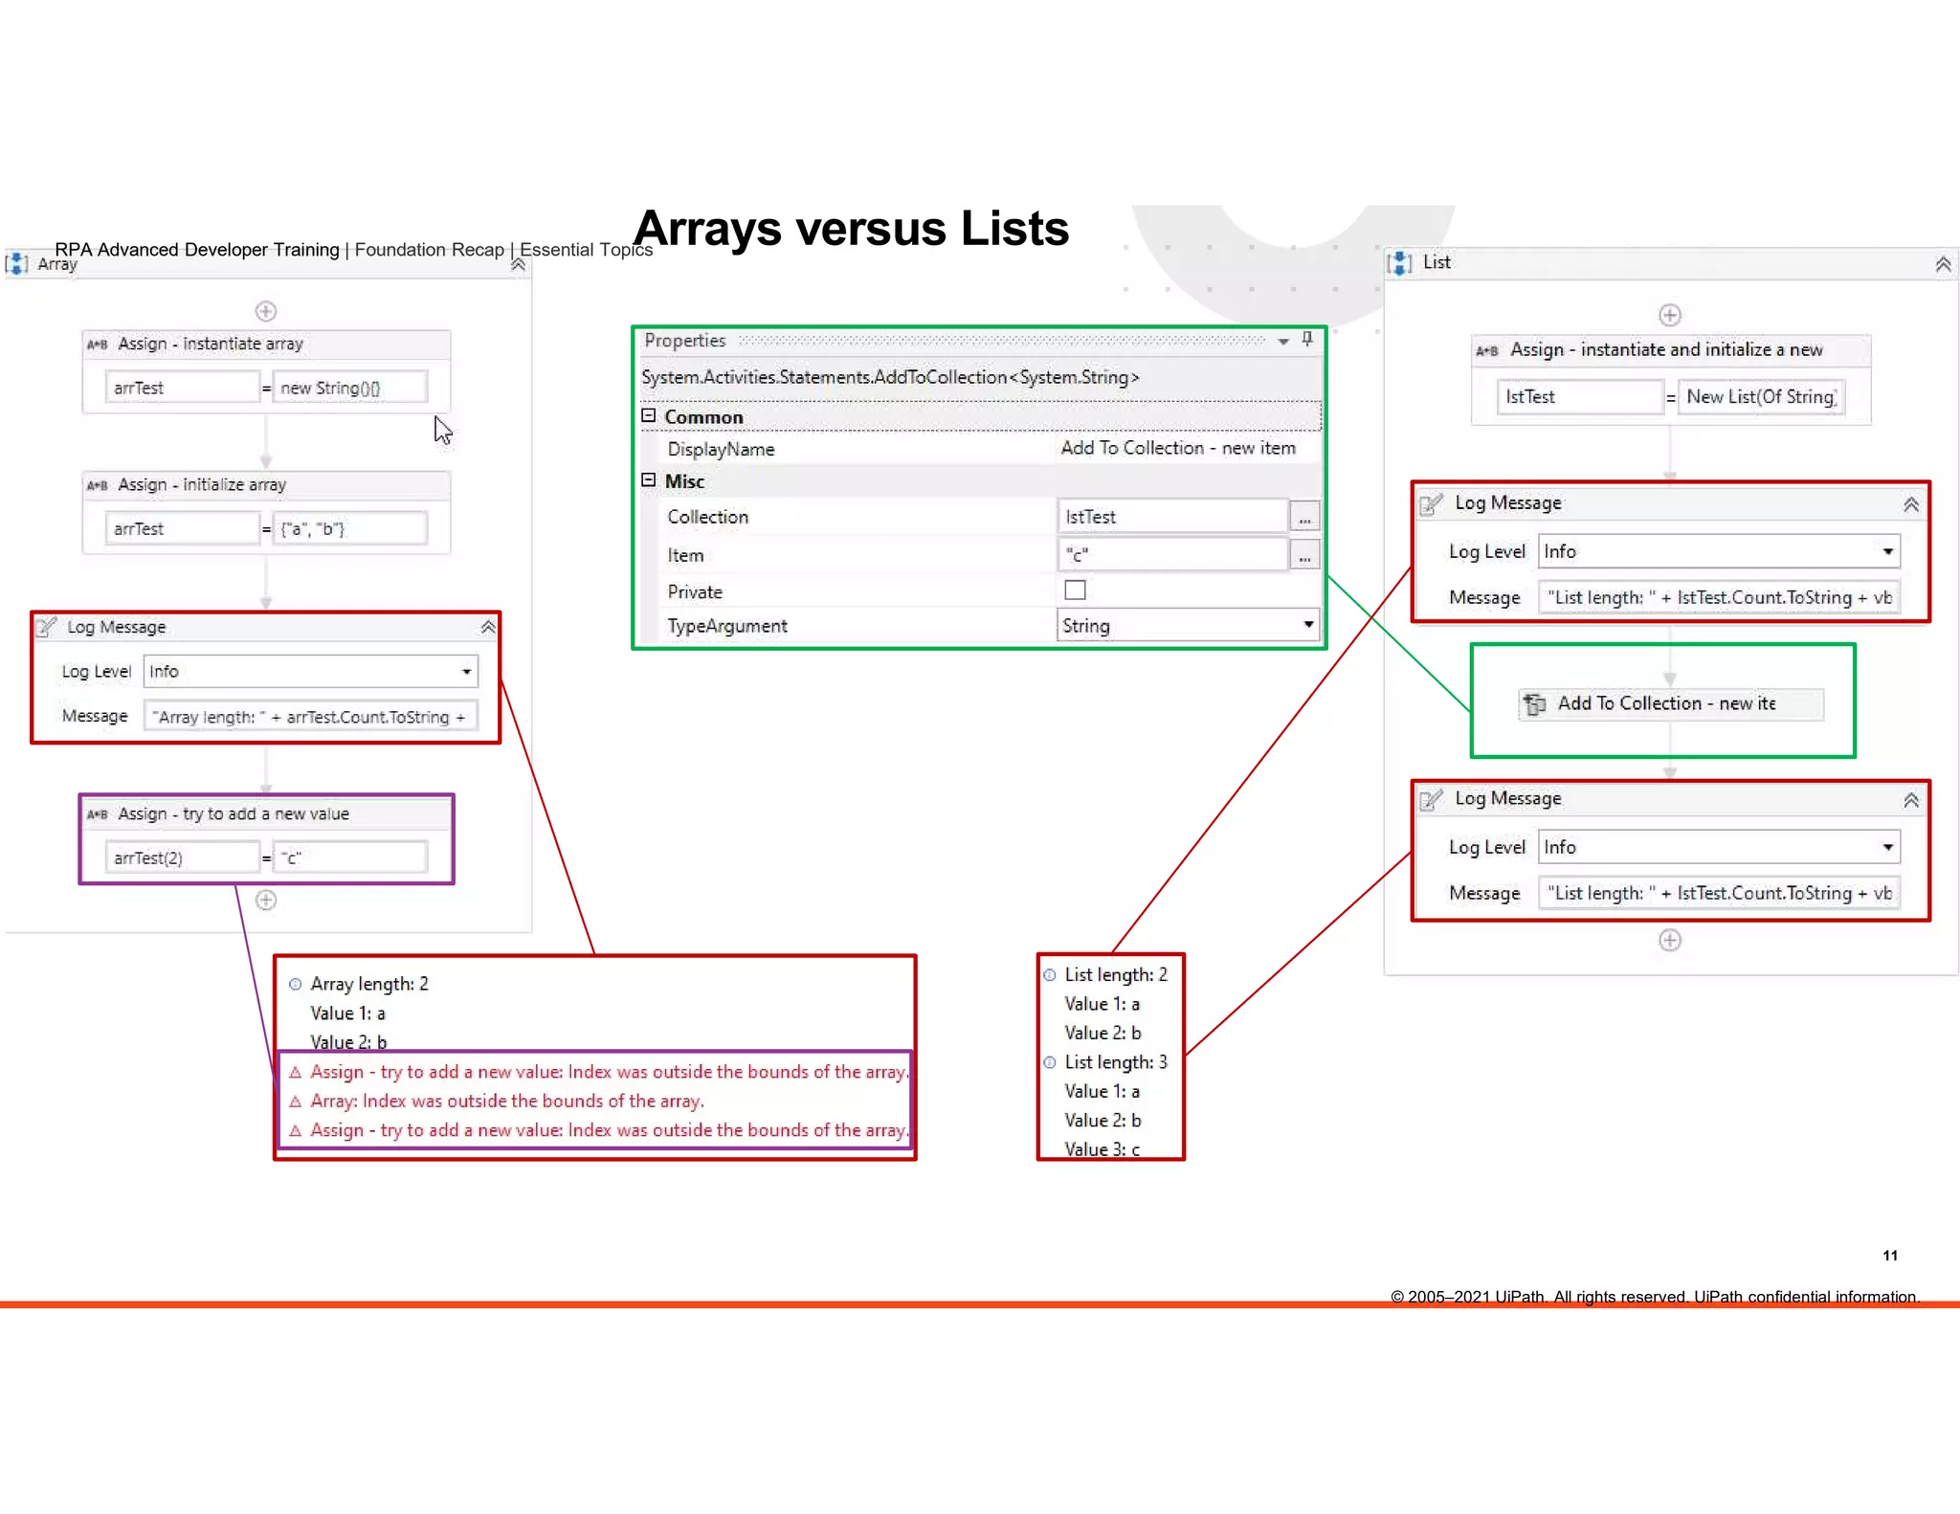Screen dimensions: 1960x1514
Task: Collapse the first List Log Message activity
Action: click(x=1910, y=504)
